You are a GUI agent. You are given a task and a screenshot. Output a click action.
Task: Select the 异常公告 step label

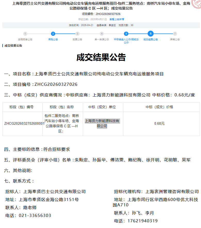coord(175,39)
